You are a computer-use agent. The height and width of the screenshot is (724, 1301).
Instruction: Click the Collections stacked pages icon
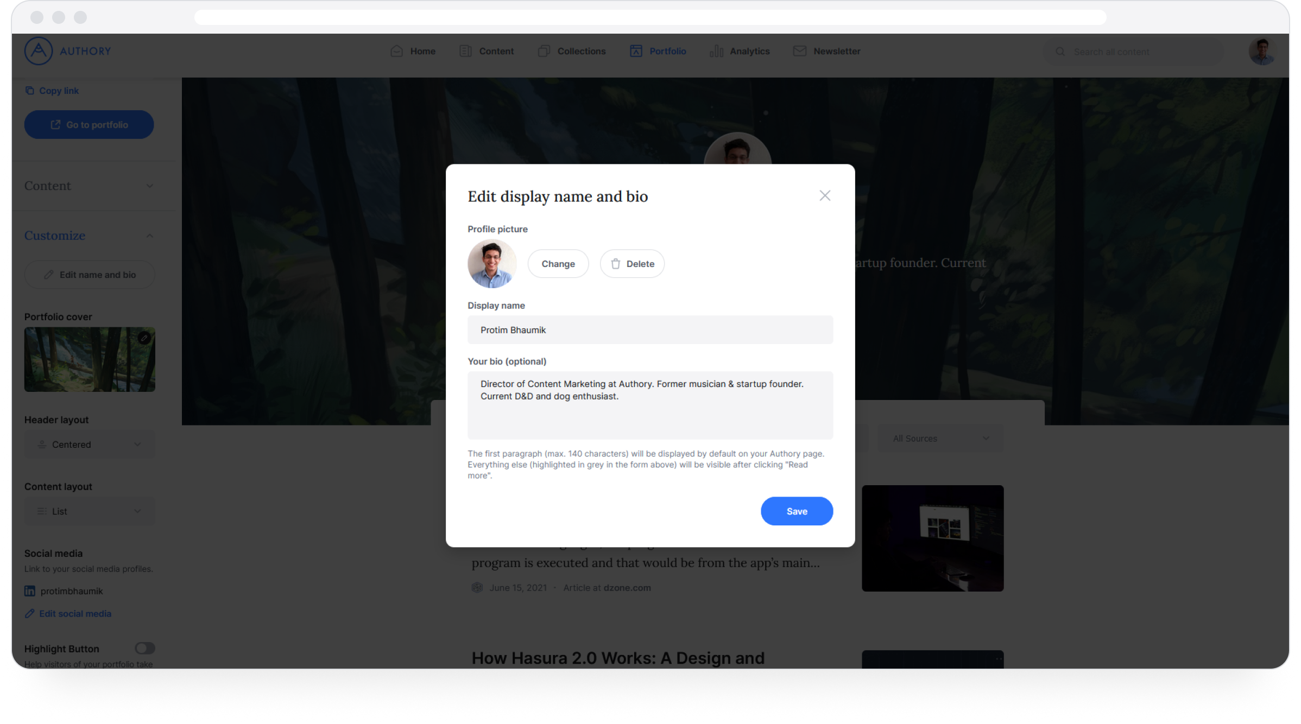coord(544,51)
